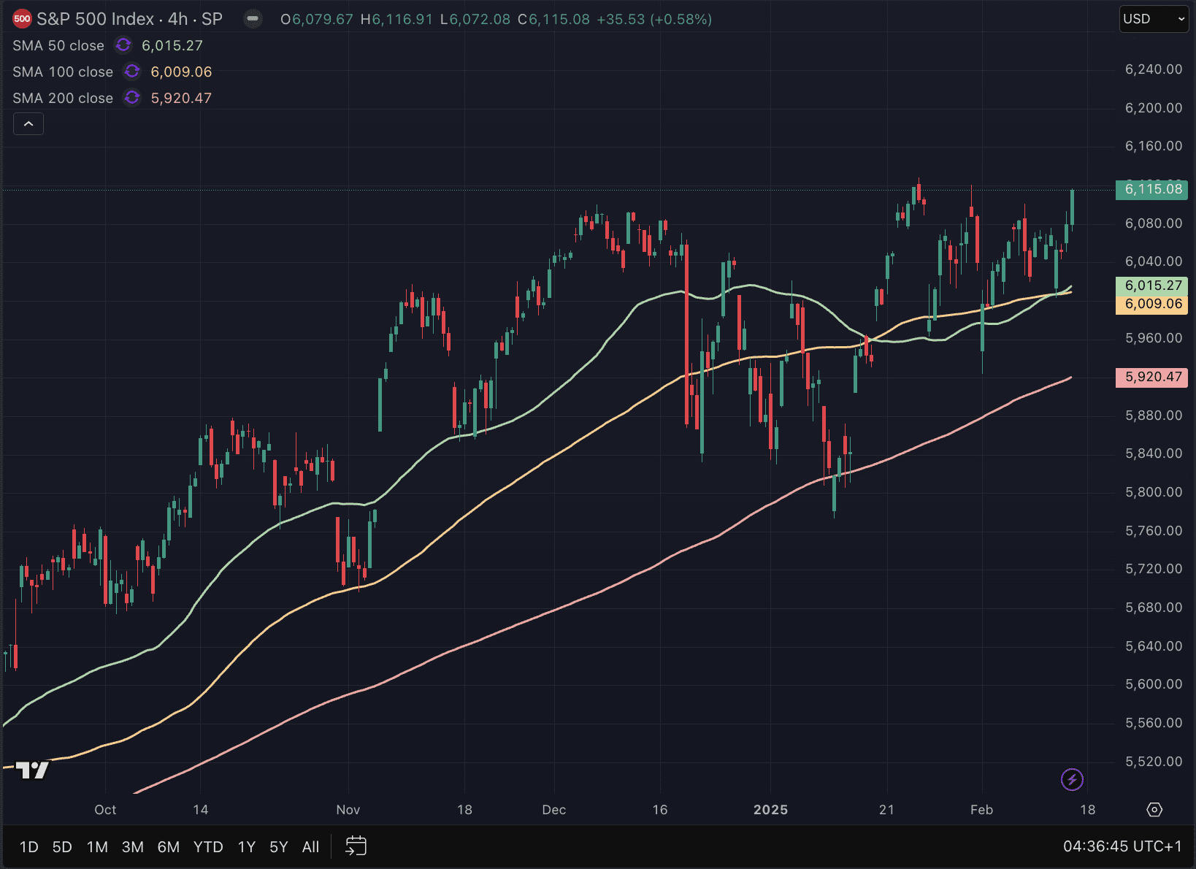
Task: Click the 6,160.00 price axis label
Action: click(1154, 146)
